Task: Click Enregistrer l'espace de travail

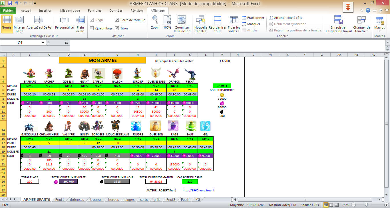Action: (x=339, y=24)
